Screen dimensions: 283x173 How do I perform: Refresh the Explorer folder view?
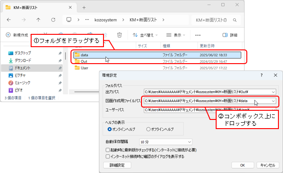pos(53,20)
